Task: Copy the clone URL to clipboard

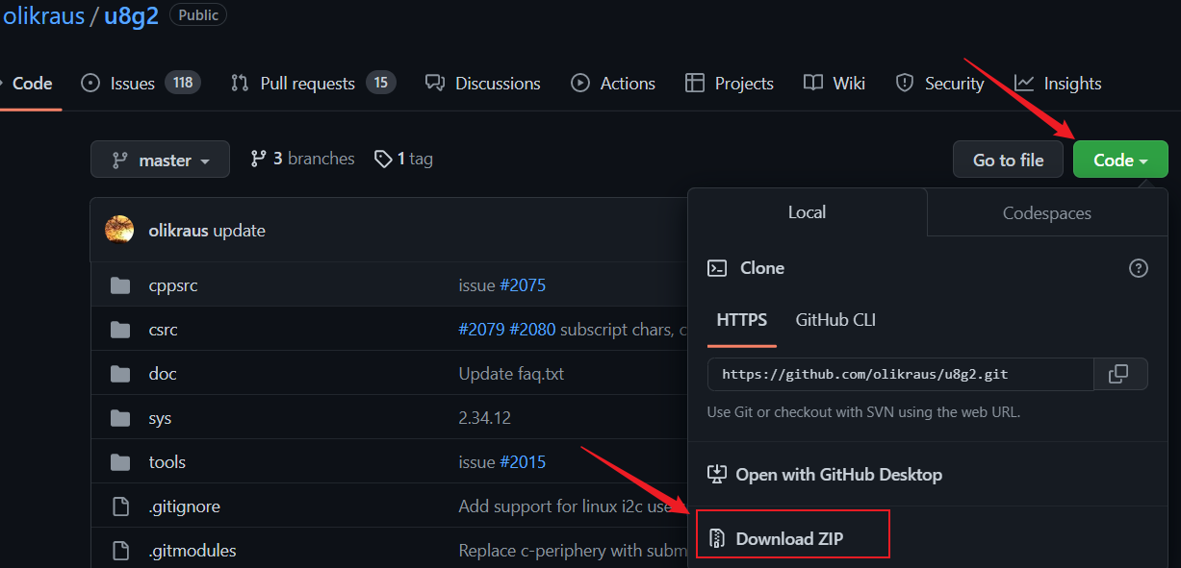Action: pos(1120,374)
